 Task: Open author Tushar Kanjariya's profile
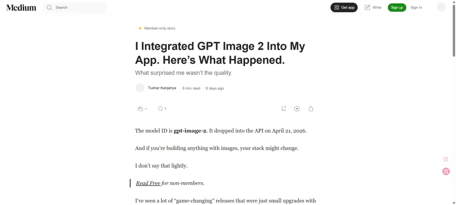click(x=162, y=88)
